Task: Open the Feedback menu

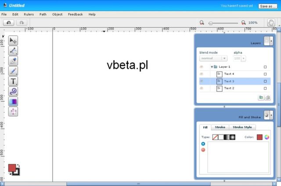Action: coord(75,15)
